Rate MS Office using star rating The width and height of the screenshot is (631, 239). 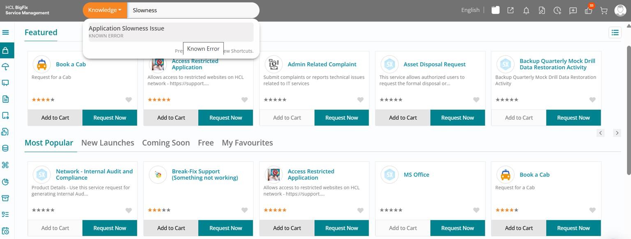tap(391, 210)
